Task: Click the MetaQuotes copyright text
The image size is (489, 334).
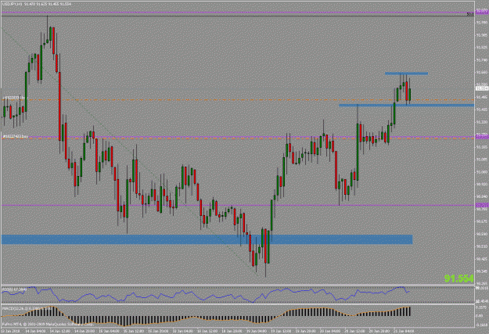Action: [49, 324]
